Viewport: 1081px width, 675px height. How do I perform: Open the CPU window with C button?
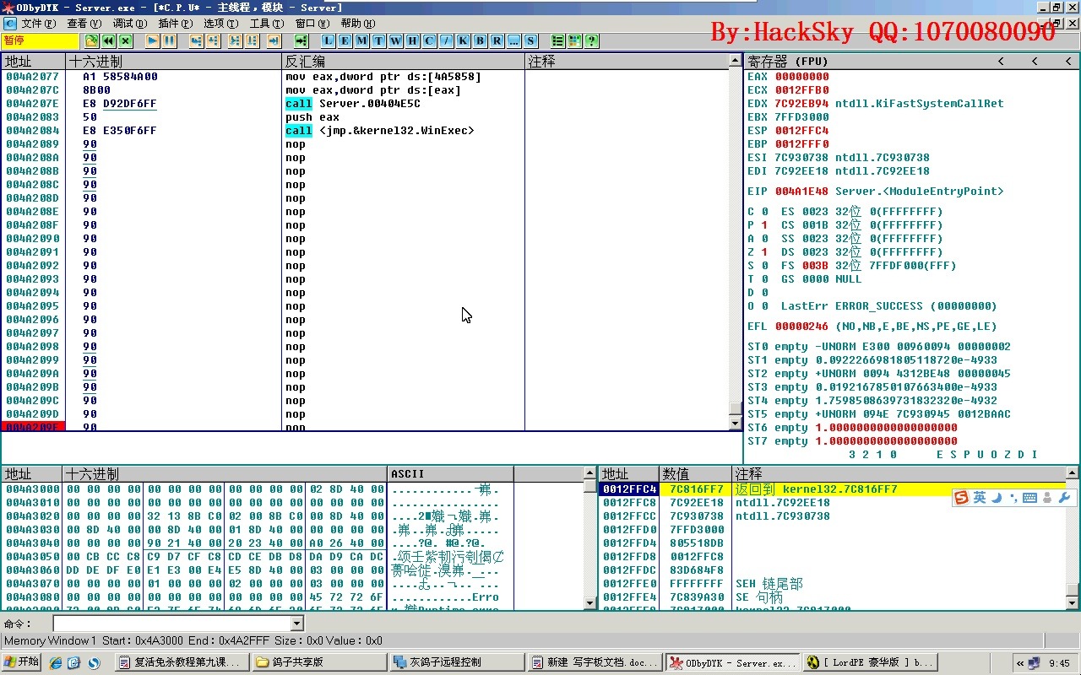click(x=429, y=40)
